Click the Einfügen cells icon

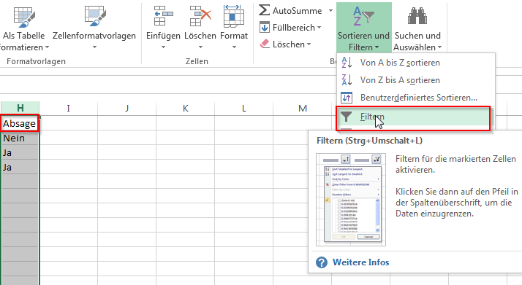[x=163, y=16]
